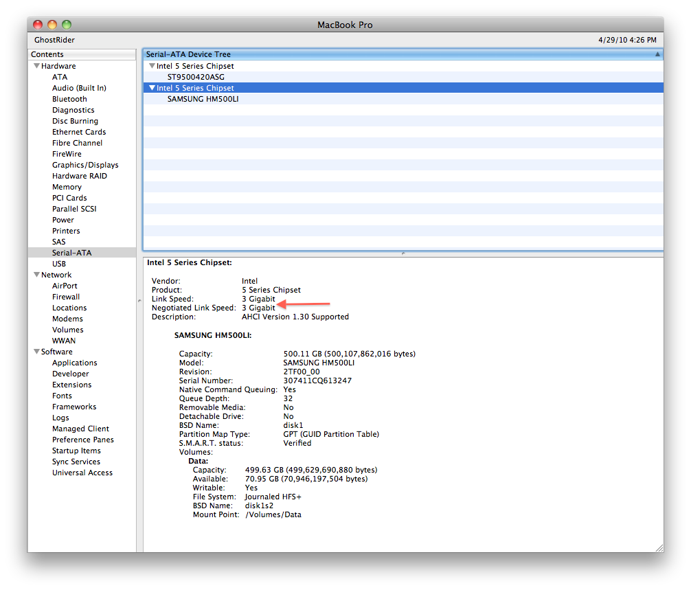Viewport: 691px width, 590px height.
Task: Open Memory information
Action: (67, 187)
